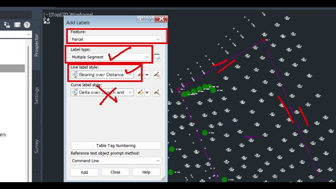The height and width of the screenshot is (189, 336).
Task: Pick Line label style from drawing icon
Action: (x=157, y=75)
